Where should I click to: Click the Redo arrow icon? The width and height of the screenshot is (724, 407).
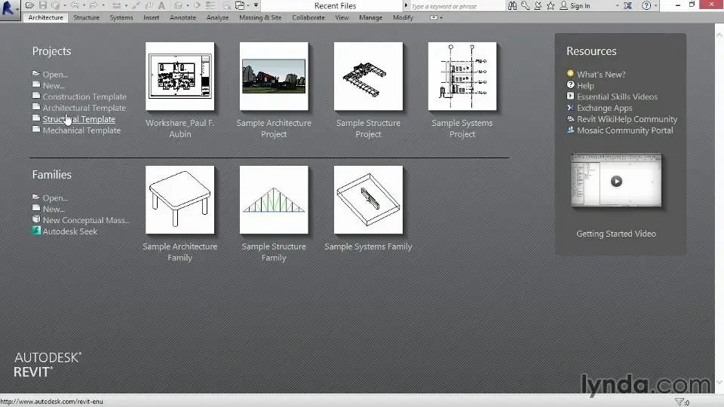click(x=94, y=5)
